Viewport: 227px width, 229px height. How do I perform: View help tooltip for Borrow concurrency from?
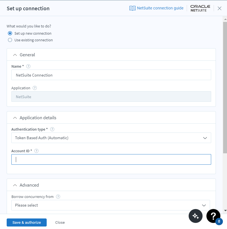(x=58, y=197)
